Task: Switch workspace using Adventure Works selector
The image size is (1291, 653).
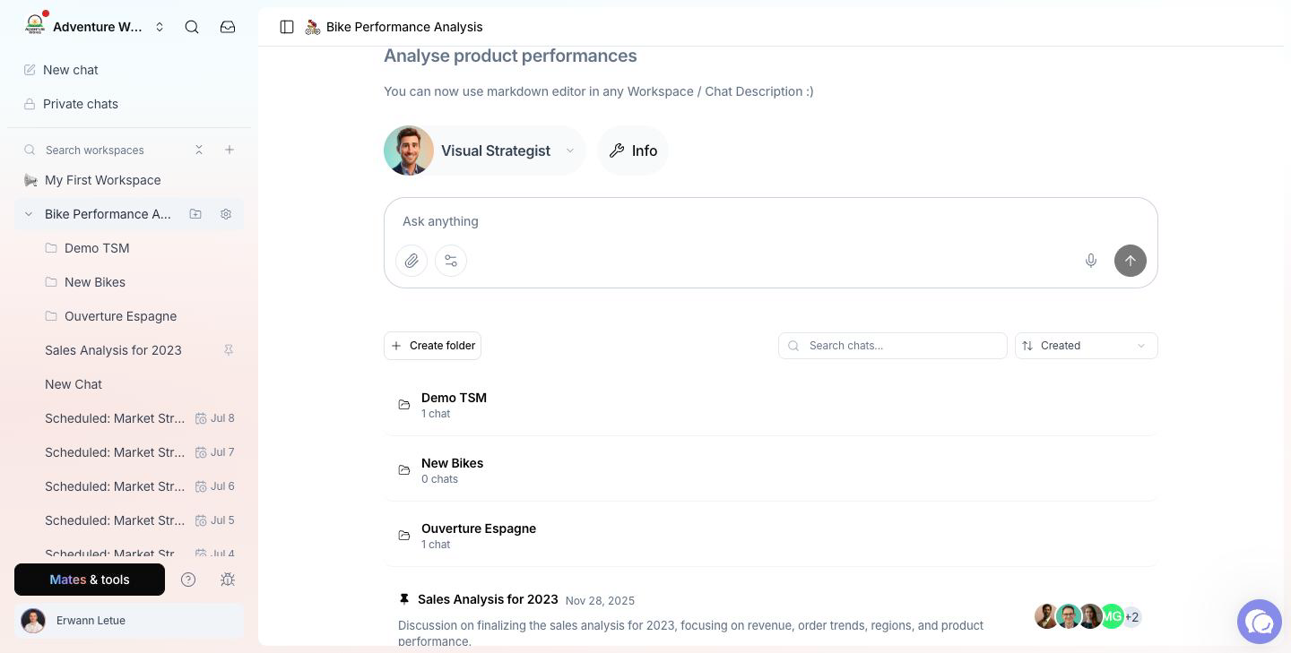Action: (x=95, y=27)
